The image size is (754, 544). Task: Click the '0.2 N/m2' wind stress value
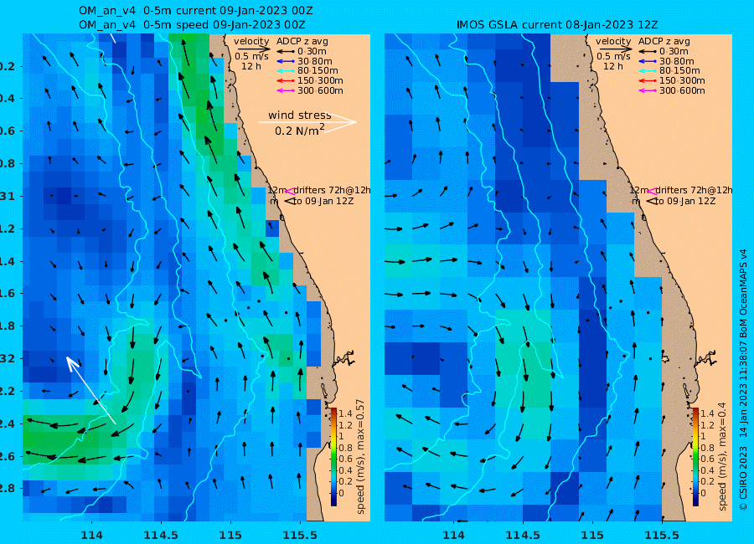300,130
